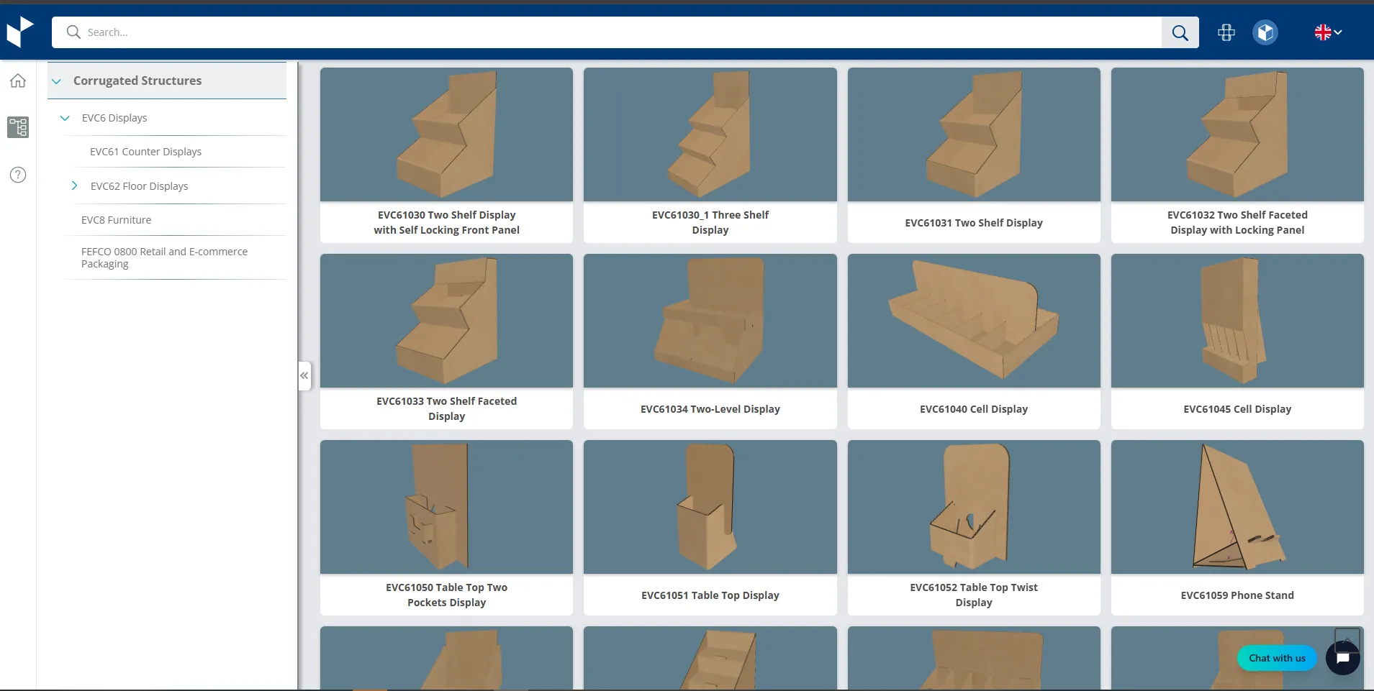Click the EVC61040 Cell Display title

tap(974, 409)
